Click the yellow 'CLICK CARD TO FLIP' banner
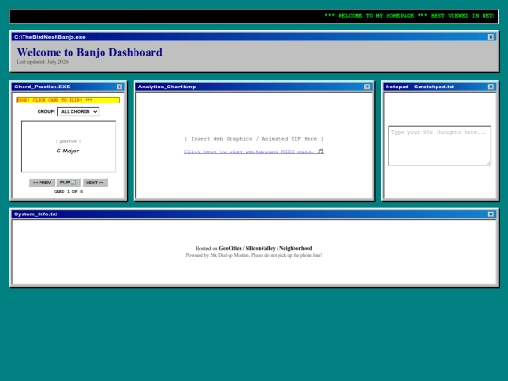 click(69, 100)
